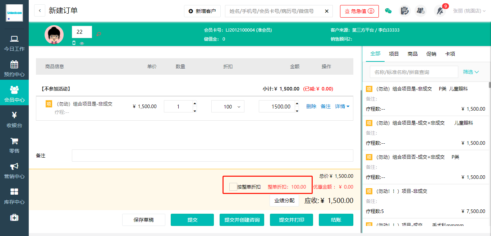The image size is (491, 236).
Task: Expand the 筛选 filter dropdown
Action: 471,72
